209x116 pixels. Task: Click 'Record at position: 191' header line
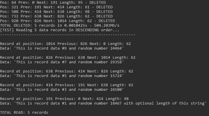pos(64,99)
